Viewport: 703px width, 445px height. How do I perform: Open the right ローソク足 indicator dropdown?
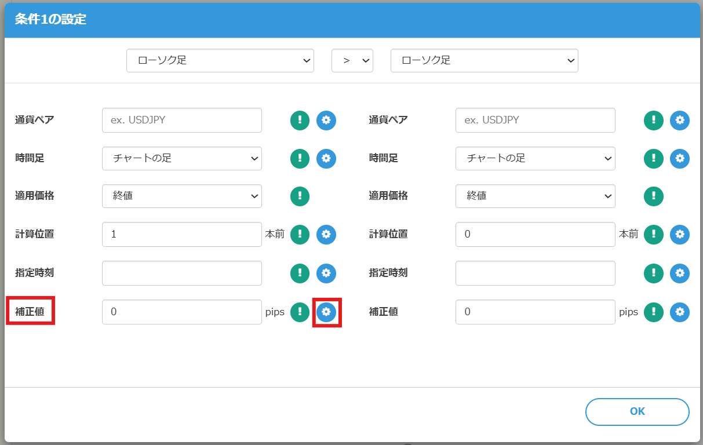[x=484, y=60]
